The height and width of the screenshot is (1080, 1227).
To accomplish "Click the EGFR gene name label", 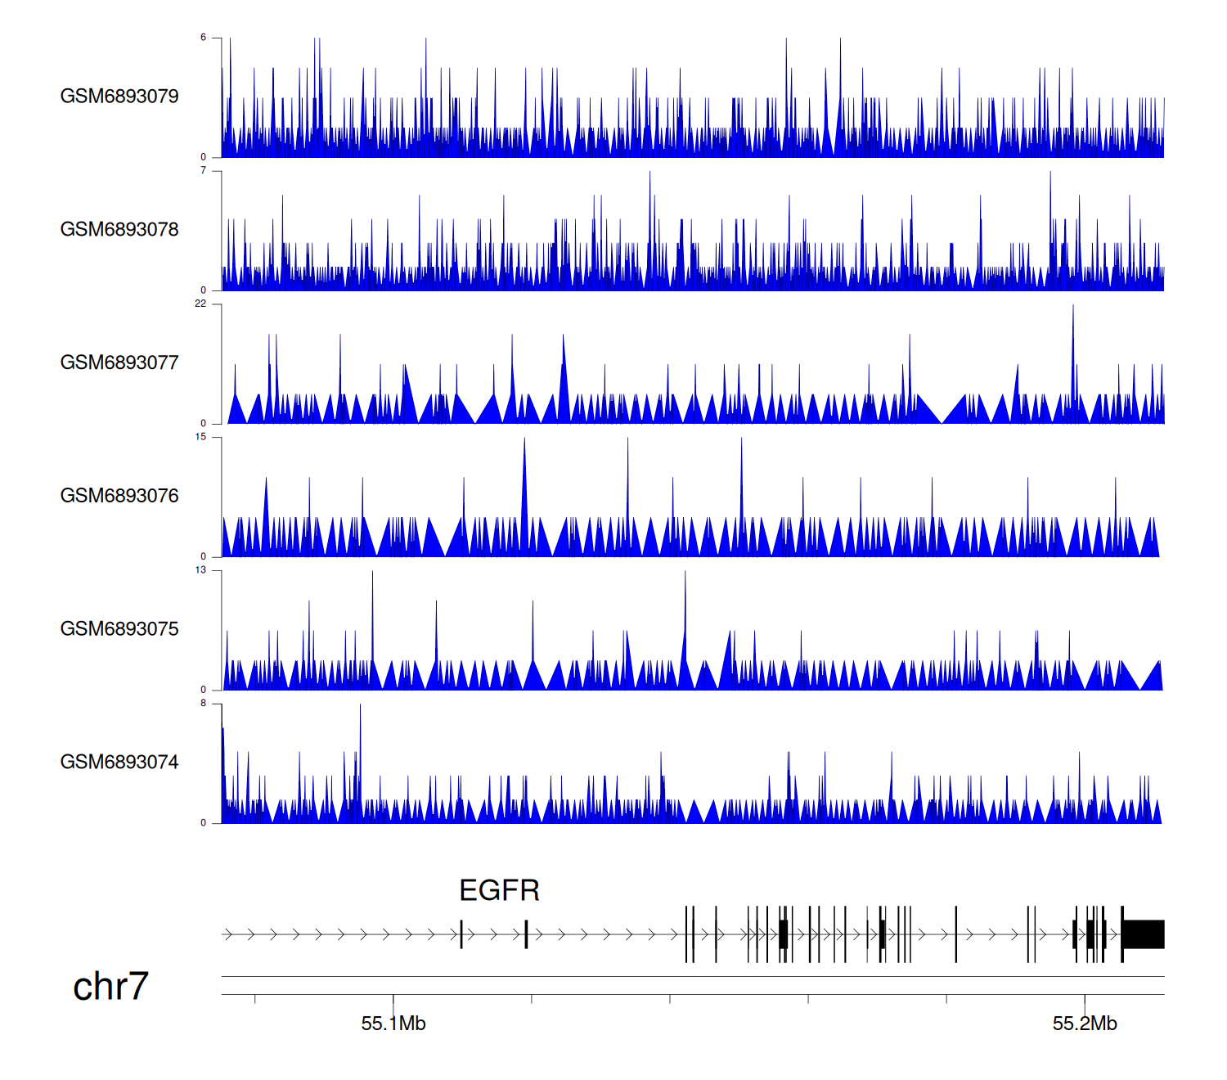I will pyautogui.click(x=499, y=890).
